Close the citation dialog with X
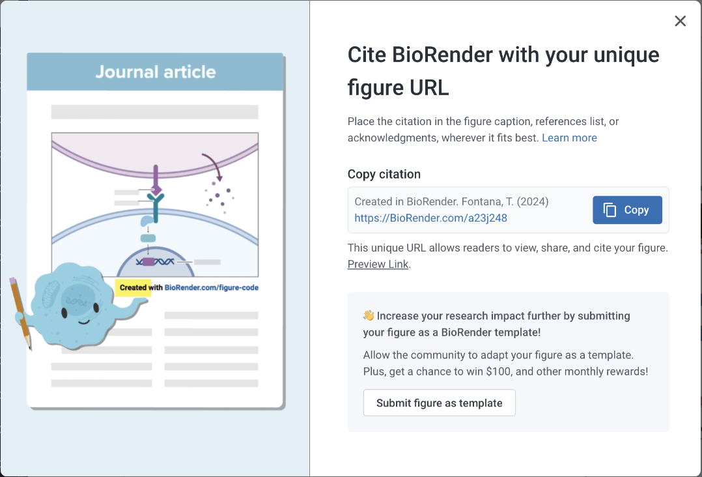 click(x=680, y=21)
